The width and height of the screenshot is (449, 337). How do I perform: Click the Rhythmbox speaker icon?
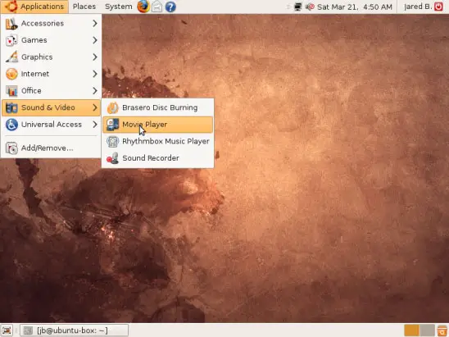tap(112, 142)
